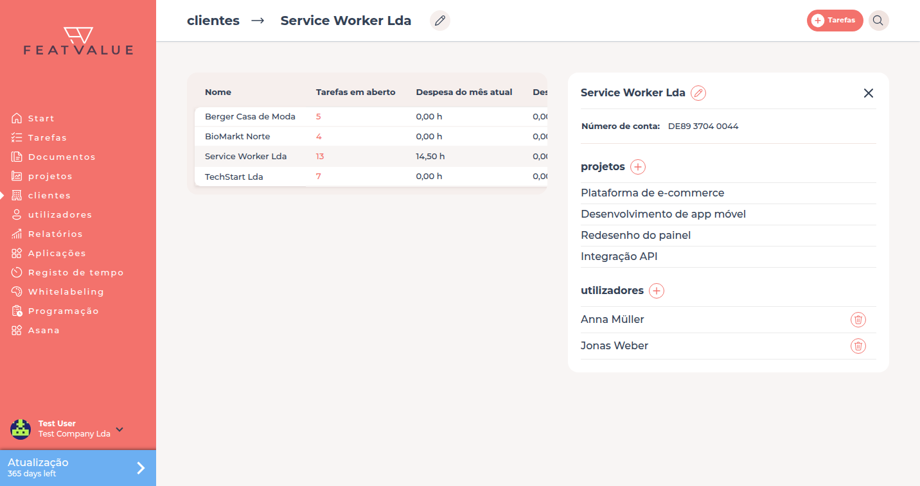Click the Tarefas checklist icon in sidebar

17,137
